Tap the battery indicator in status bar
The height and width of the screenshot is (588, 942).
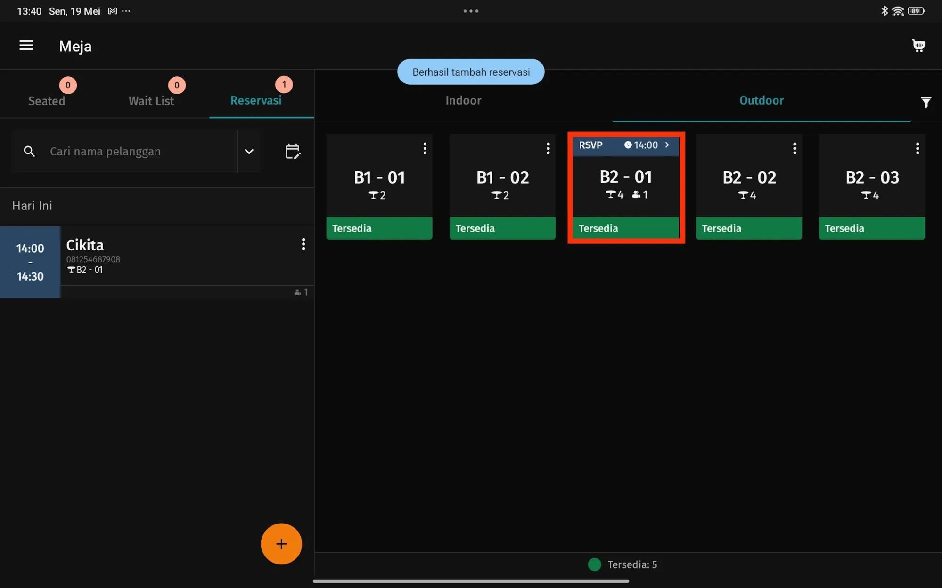click(x=916, y=11)
